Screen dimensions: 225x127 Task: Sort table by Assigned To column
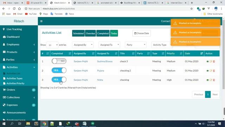[107, 53]
